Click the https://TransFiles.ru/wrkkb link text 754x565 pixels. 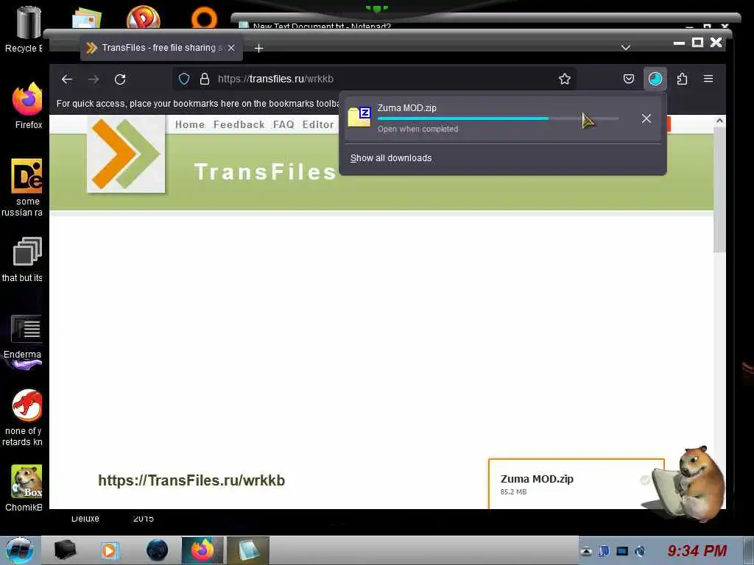pyautogui.click(x=191, y=480)
